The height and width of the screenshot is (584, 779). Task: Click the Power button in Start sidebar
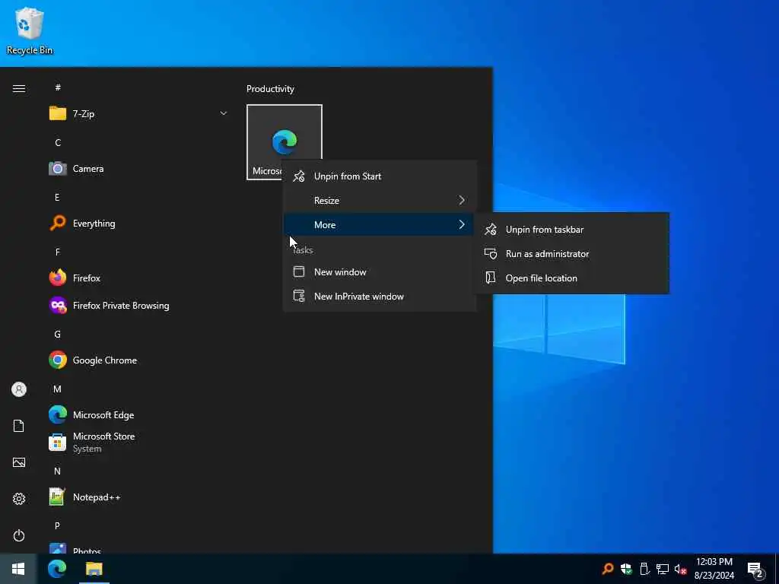tap(19, 535)
